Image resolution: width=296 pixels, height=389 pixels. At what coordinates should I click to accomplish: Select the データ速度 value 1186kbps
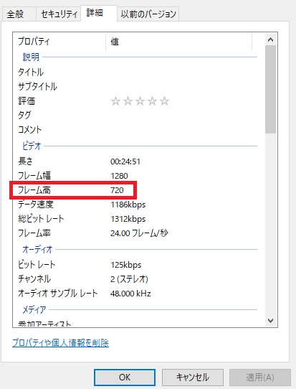(128, 205)
